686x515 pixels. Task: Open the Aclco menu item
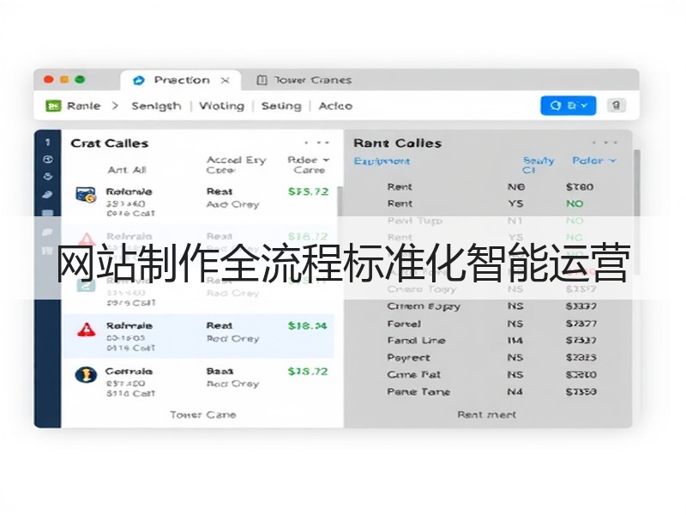pyautogui.click(x=335, y=106)
